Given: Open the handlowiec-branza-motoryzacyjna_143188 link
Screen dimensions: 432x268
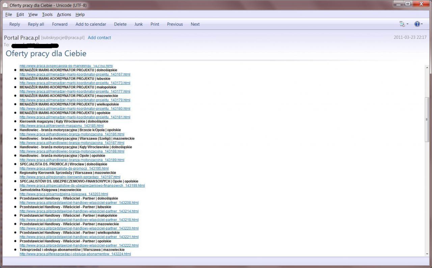Looking at the screenshot, I should click(x=72, y=151).
